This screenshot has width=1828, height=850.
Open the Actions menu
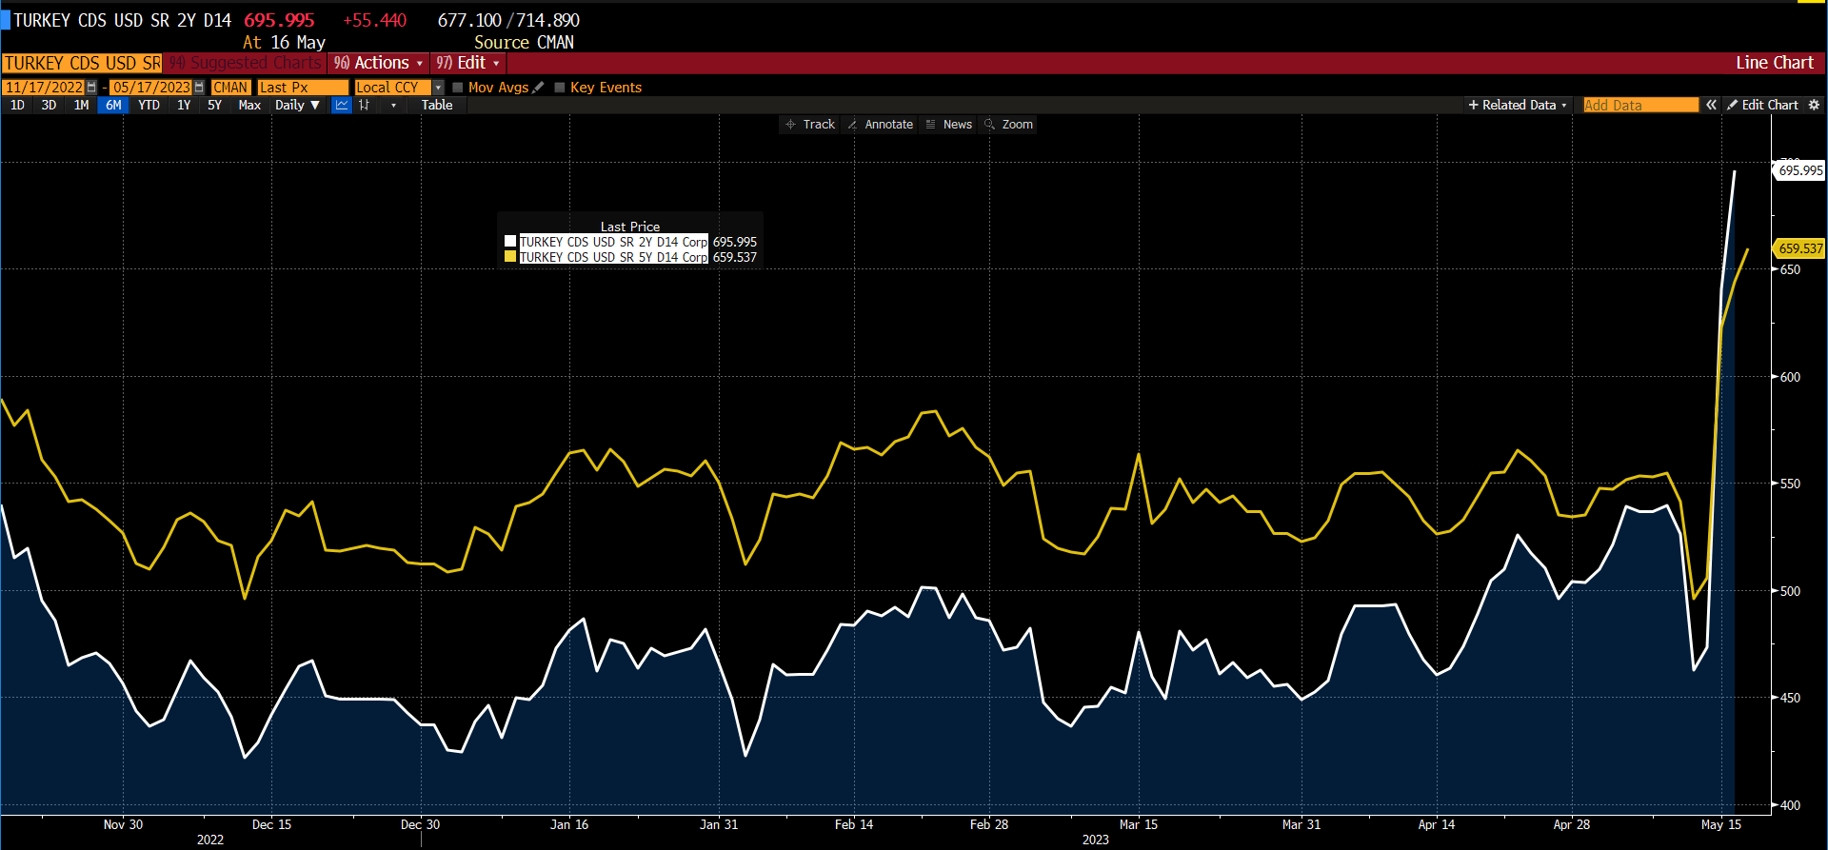click(379, 63)
